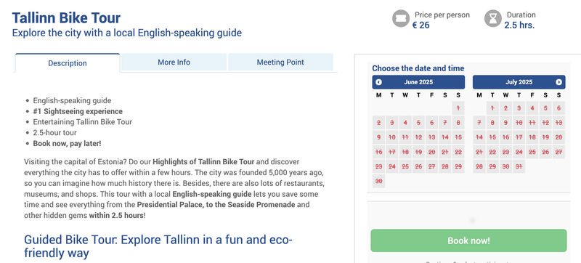Click the previous month arrow on June 2025

click(378, 82)
